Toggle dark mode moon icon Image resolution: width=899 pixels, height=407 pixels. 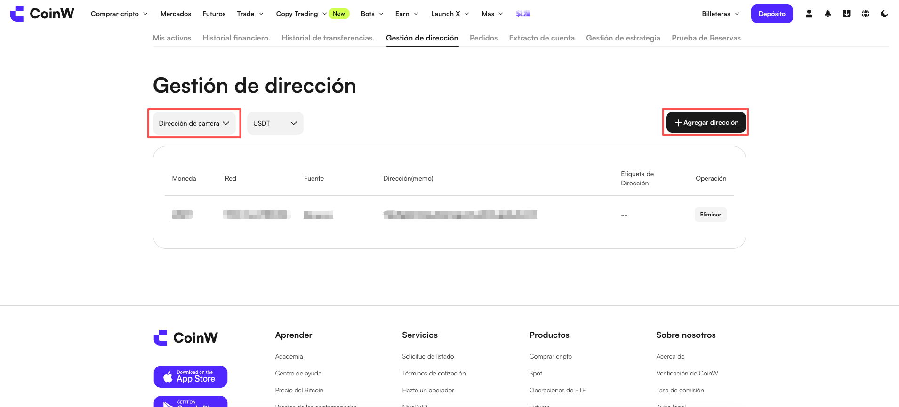tap(884, 14)
